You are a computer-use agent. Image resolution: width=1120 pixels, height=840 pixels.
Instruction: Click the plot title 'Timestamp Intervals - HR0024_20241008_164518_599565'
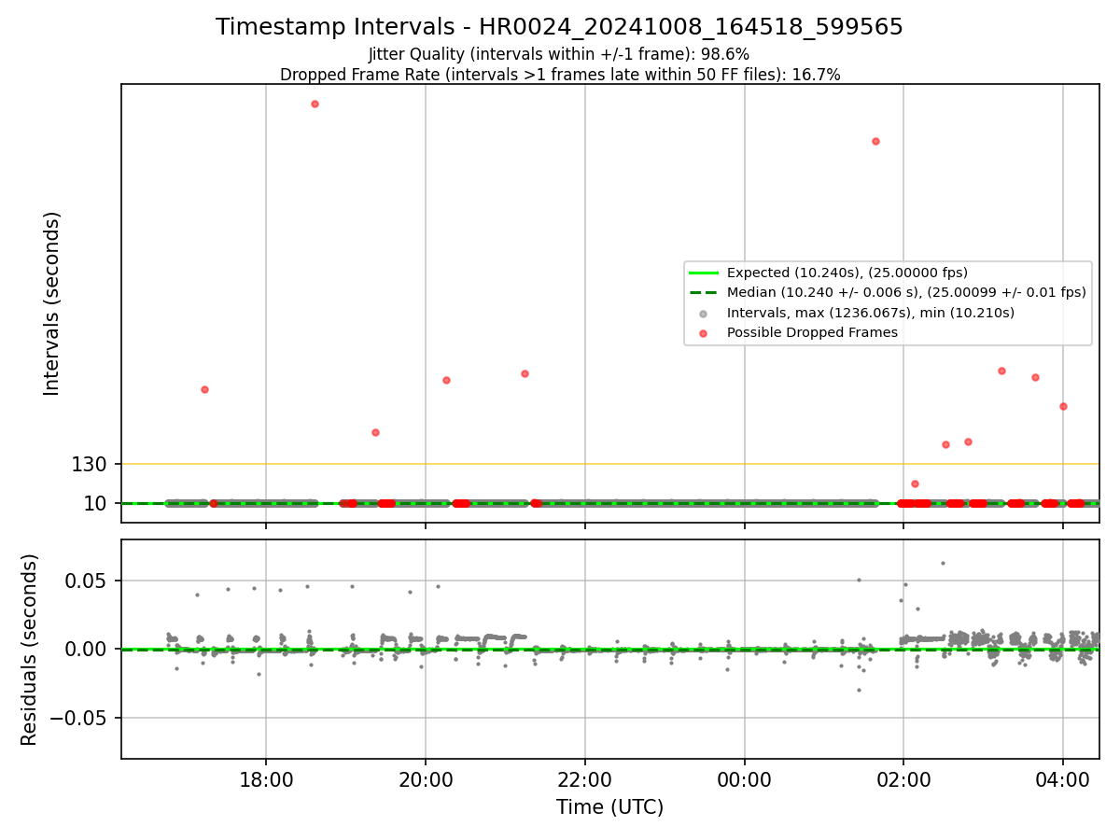[559, 27]
